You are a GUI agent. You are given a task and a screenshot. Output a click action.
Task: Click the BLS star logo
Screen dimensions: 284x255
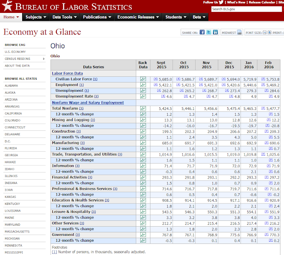tap(7, 6)
